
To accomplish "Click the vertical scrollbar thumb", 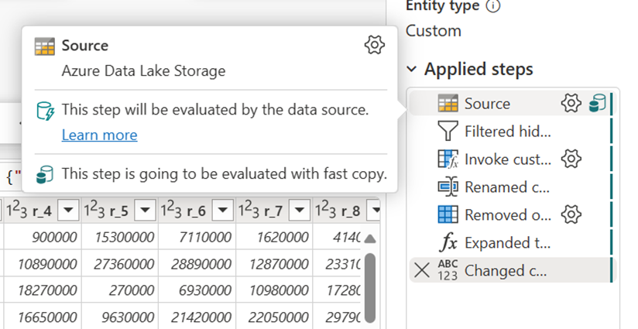I will pyautogui.click(x=370, y=287).
